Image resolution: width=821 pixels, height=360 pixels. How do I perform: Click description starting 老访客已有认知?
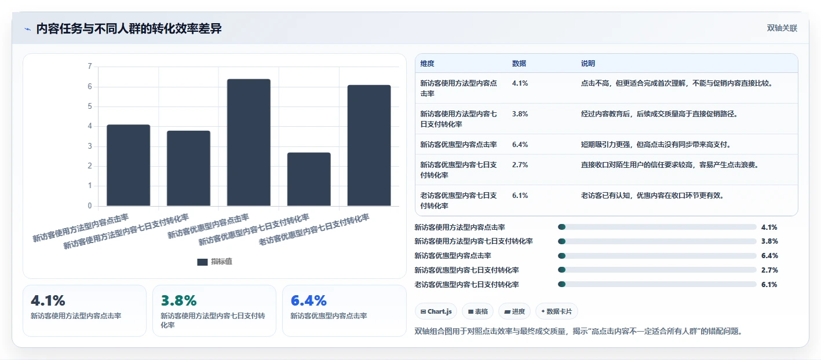click(x=652, y=196)
